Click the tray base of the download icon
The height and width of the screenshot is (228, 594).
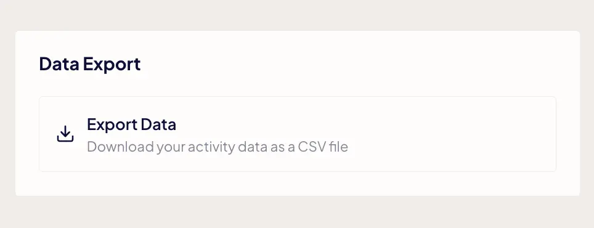[65, 139]
